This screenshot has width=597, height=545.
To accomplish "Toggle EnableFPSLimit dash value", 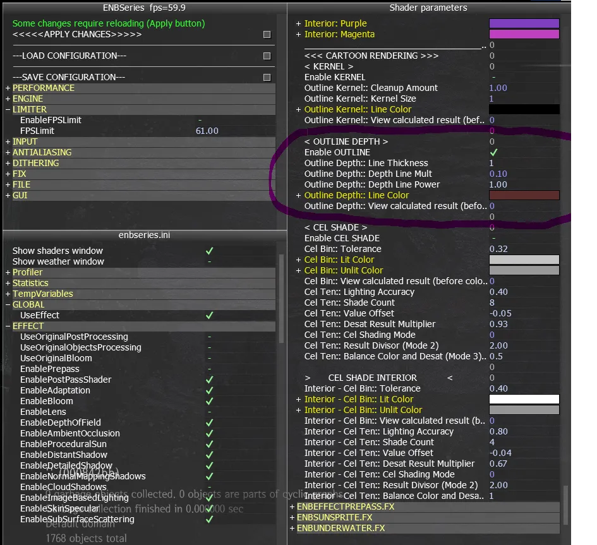I will (x=200, y=120).
